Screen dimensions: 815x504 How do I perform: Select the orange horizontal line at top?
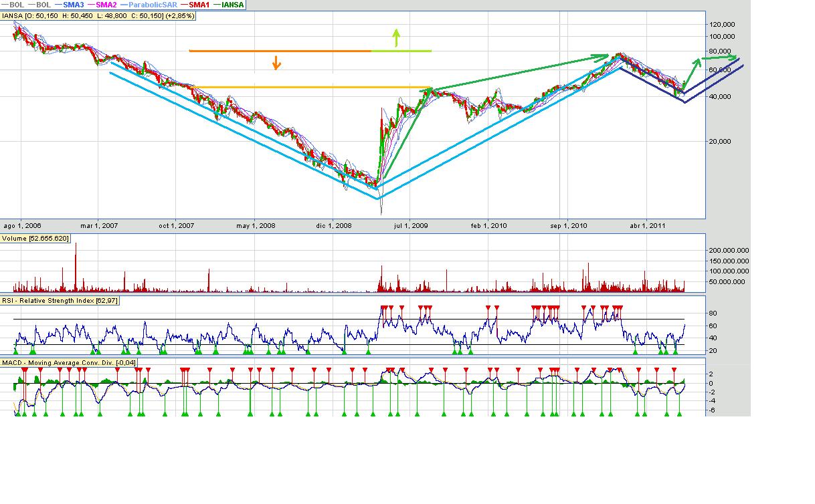(280, 51)
